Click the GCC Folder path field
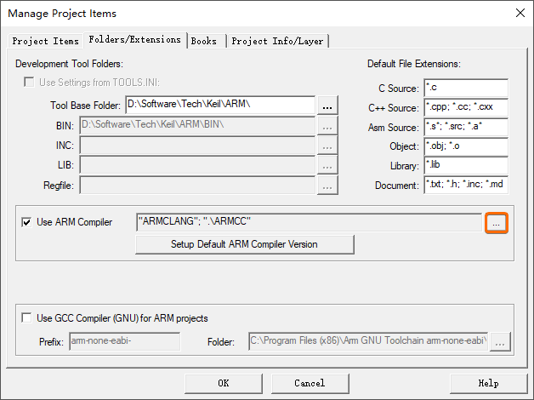The height and width of the screenshot is (400, 534). pyautogui.click(x=368, y=341)
